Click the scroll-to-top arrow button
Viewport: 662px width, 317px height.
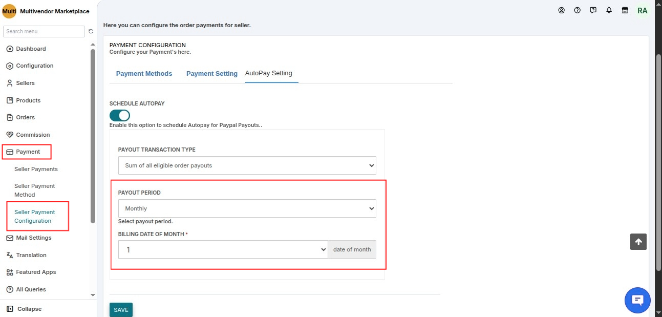tap(638, 242)
